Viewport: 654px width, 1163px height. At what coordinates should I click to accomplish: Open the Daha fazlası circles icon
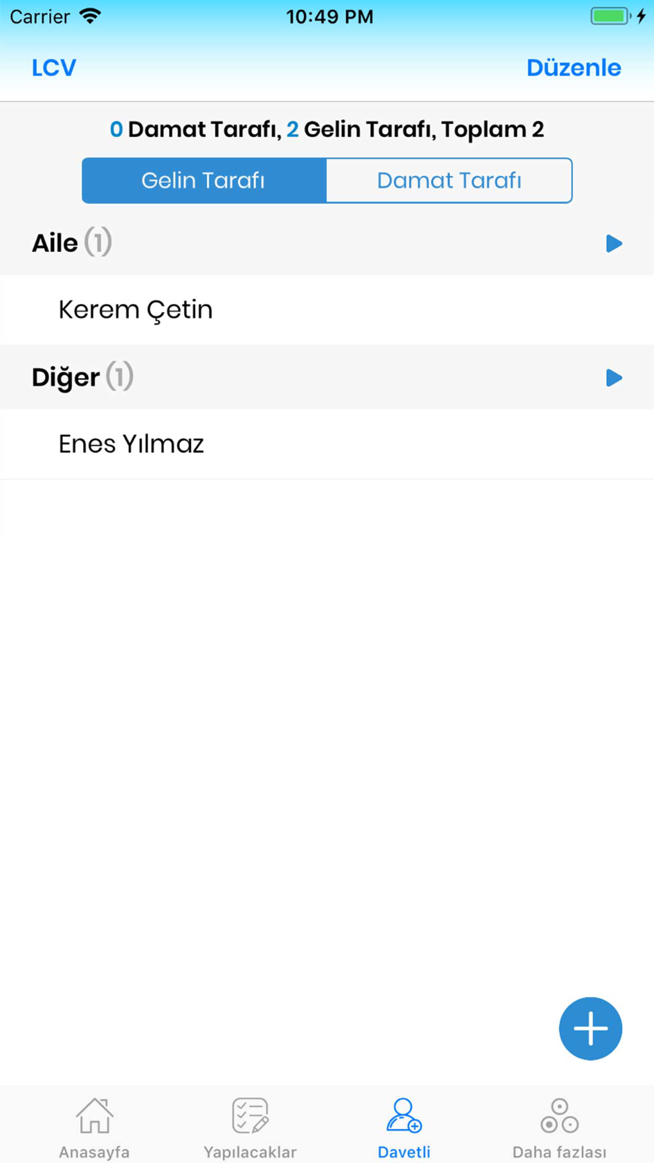coord(559,1115)
